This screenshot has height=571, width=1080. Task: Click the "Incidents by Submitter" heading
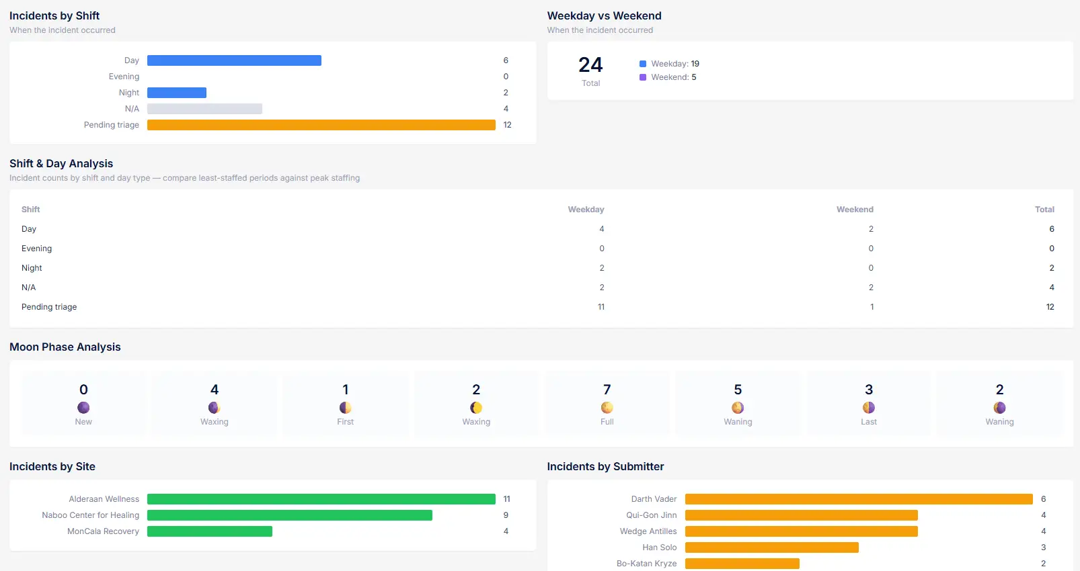pyautogui.click(x=606, y=466)
